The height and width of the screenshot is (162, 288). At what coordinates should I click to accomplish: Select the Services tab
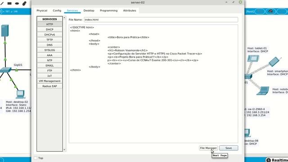click(72, 11)
